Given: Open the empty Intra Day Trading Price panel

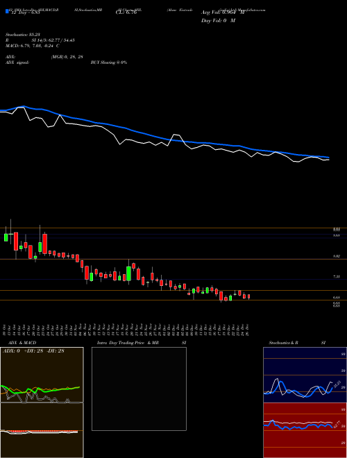Looking at the screenshot, I should click(x=139, y=389).
